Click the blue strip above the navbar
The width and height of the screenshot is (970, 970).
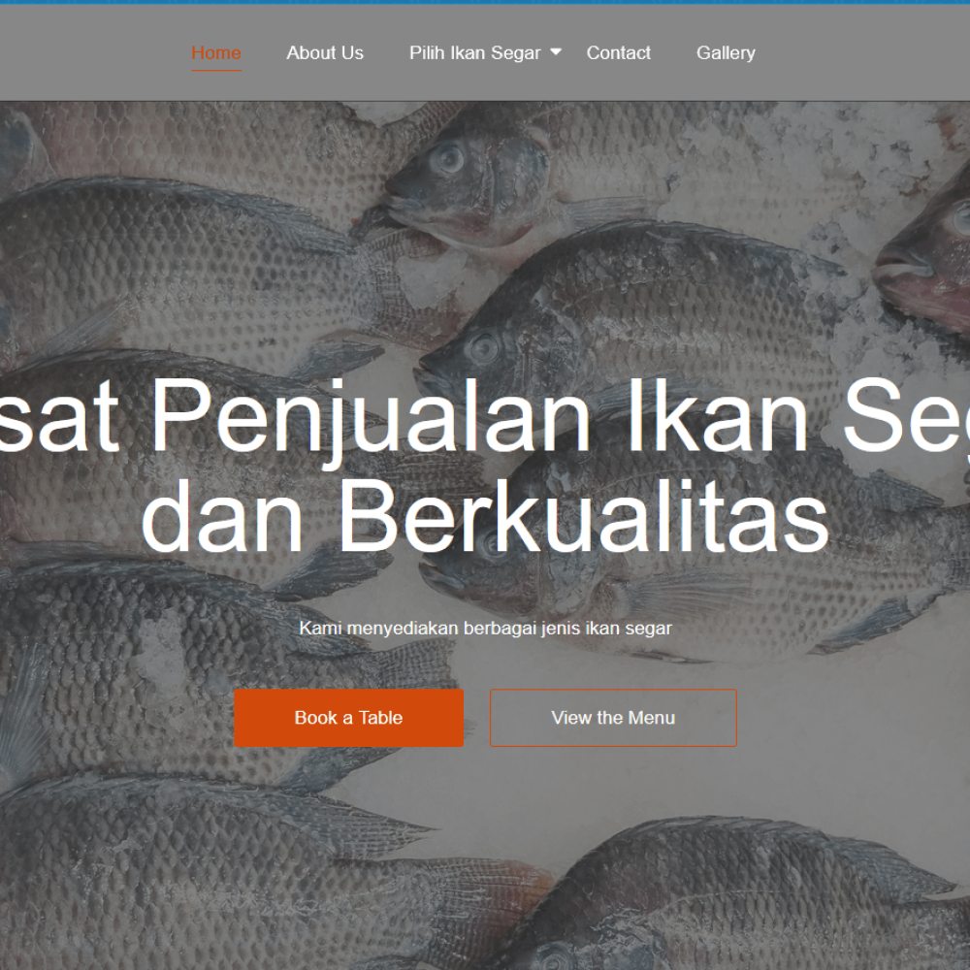coord(485,2)
